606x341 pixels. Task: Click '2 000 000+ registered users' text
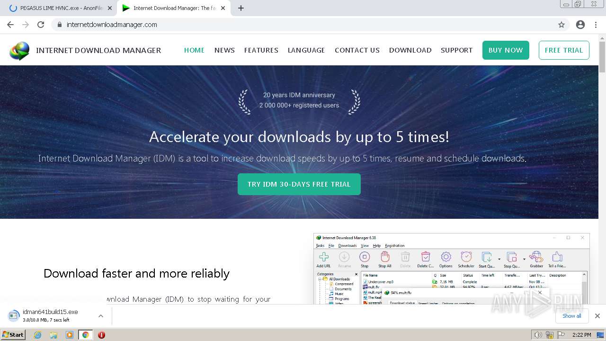coord(299,106)
